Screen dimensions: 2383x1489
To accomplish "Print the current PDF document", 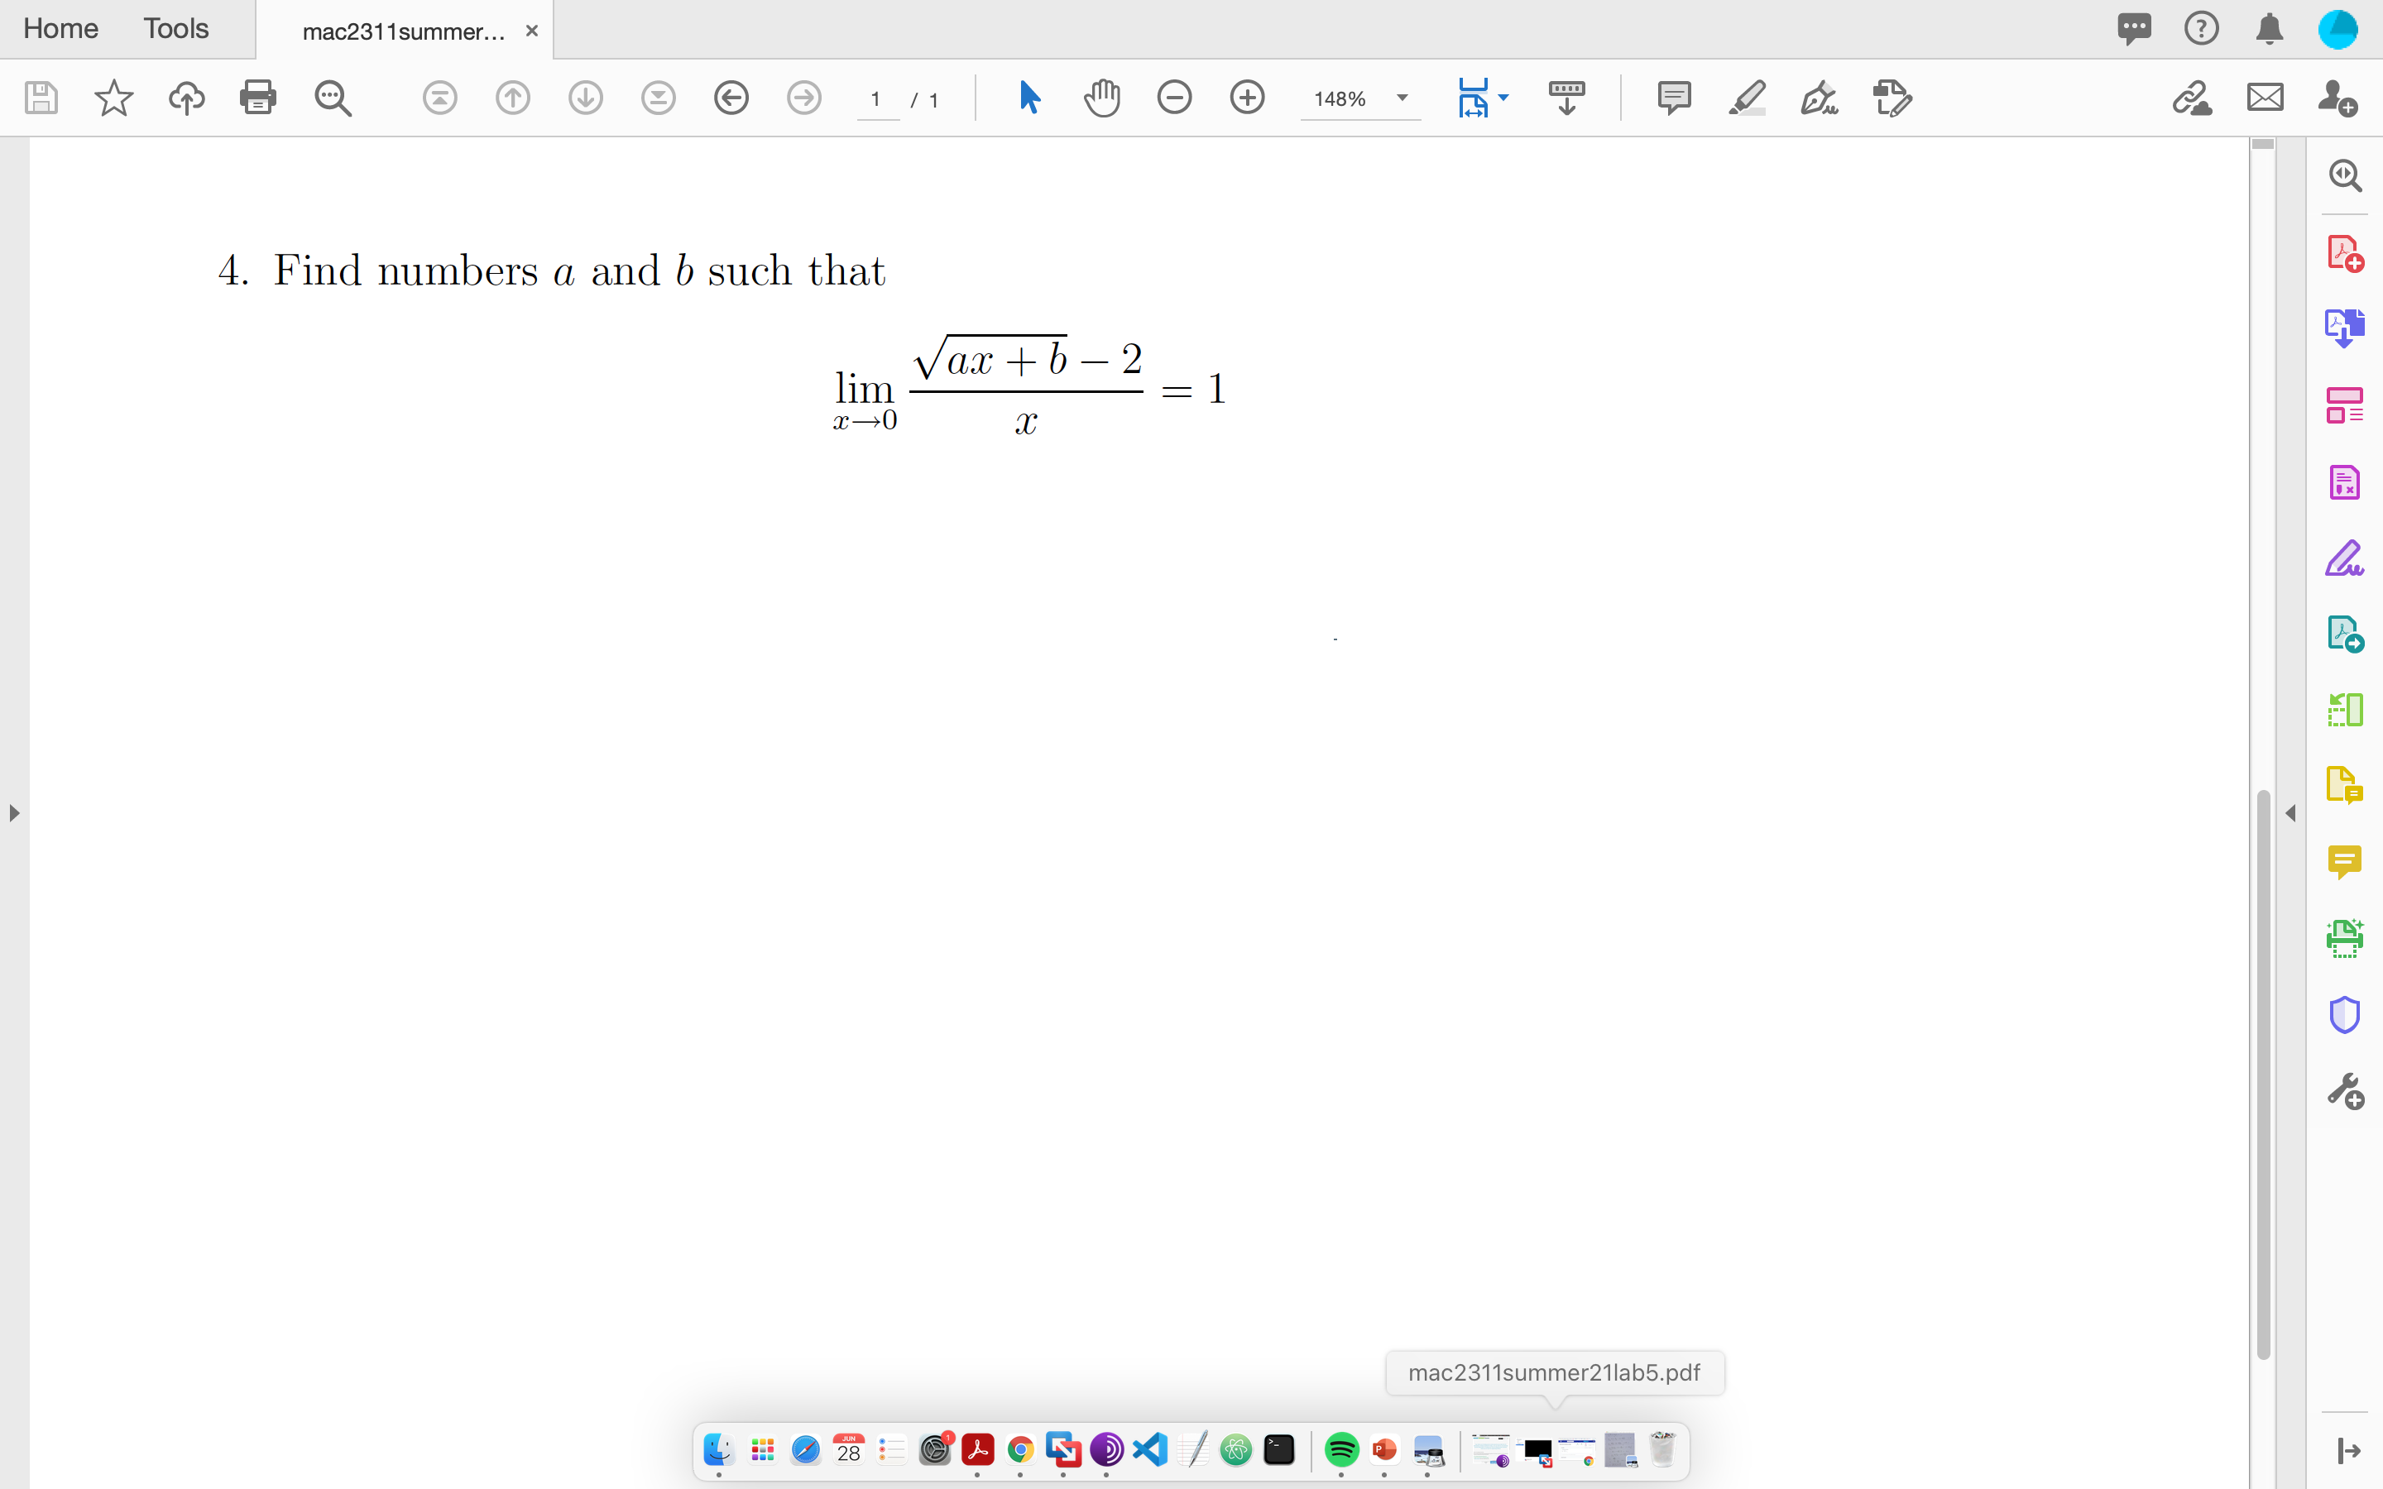I will 258,98.
